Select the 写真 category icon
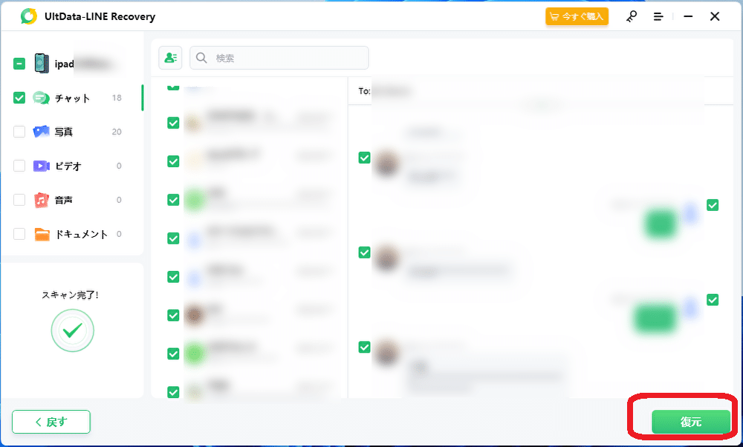Screen dimensions: 743x447 pos(41,131)
